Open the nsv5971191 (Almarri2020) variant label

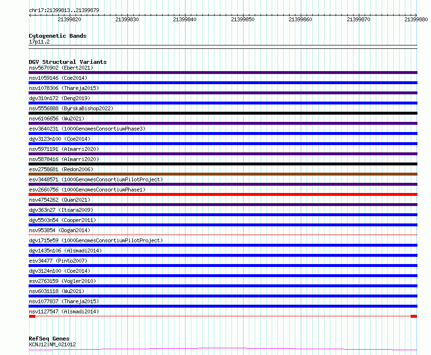point(64,149)
